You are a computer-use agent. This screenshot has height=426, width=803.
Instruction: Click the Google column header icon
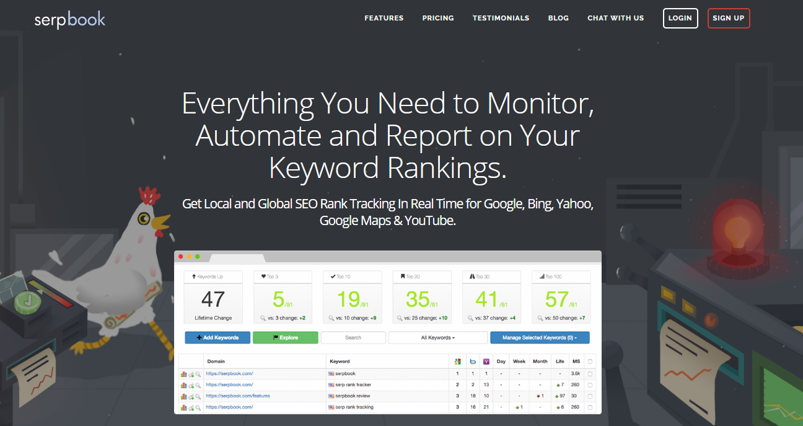(x=457, y=362)
